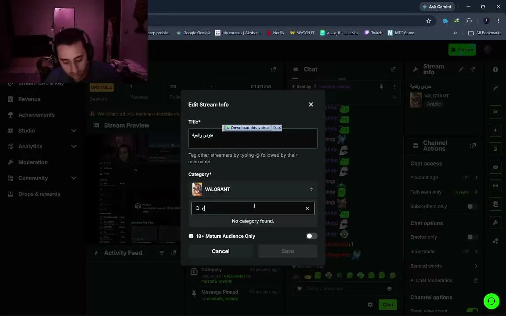Click the pin icon on pinned message
This screenshot has width=506, height=316.
pos(381,87)
